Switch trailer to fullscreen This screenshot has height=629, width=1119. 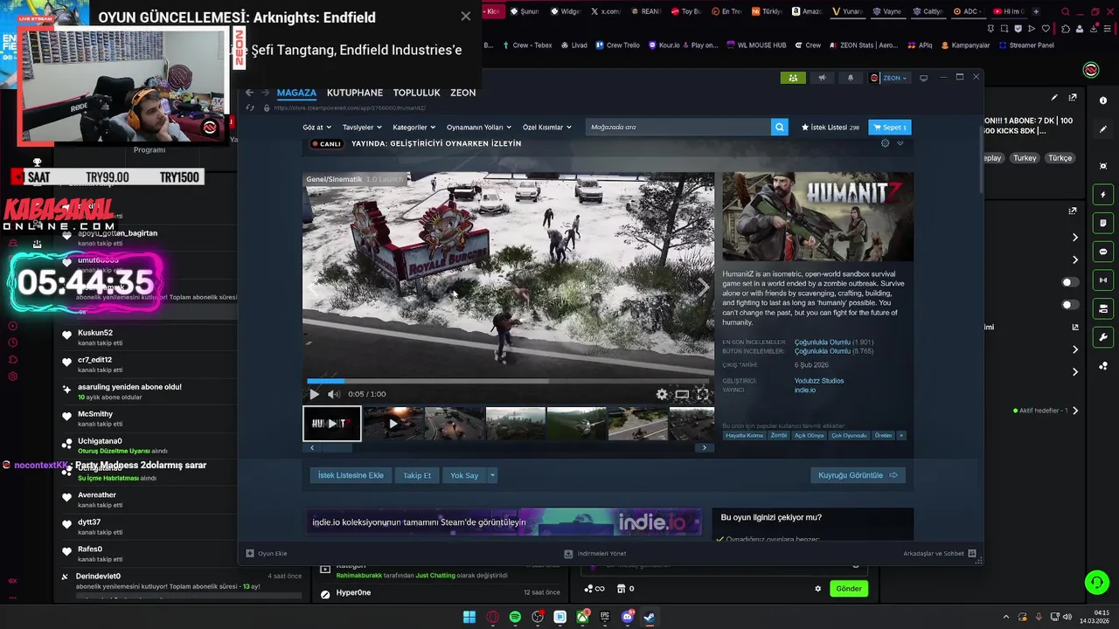702,394
